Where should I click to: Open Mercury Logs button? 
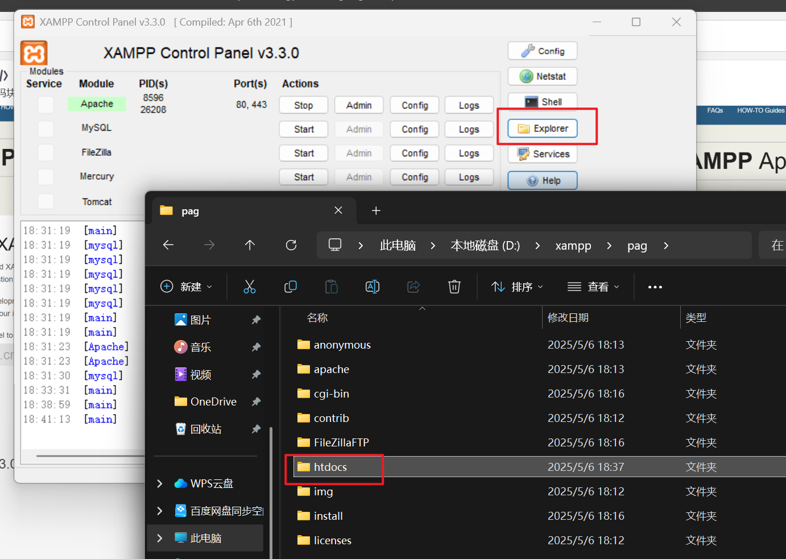[469, 177]
